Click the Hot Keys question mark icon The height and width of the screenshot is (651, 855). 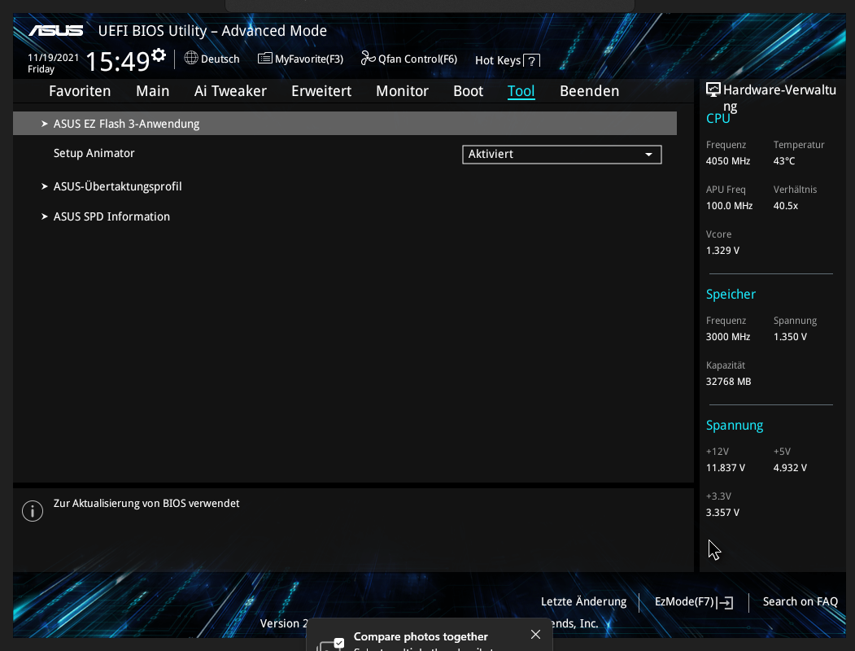532,60
